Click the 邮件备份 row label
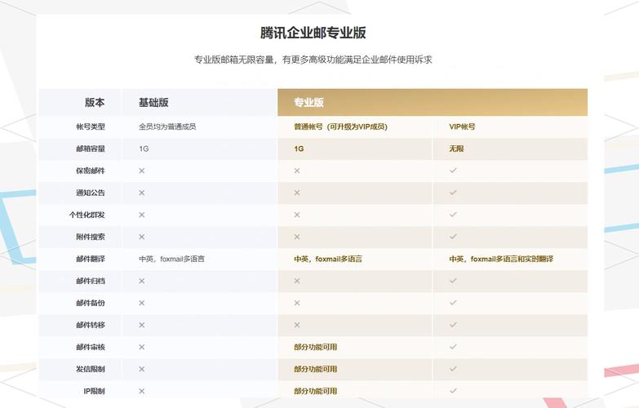This screenshot has height=408, width=639. [91, 303]
